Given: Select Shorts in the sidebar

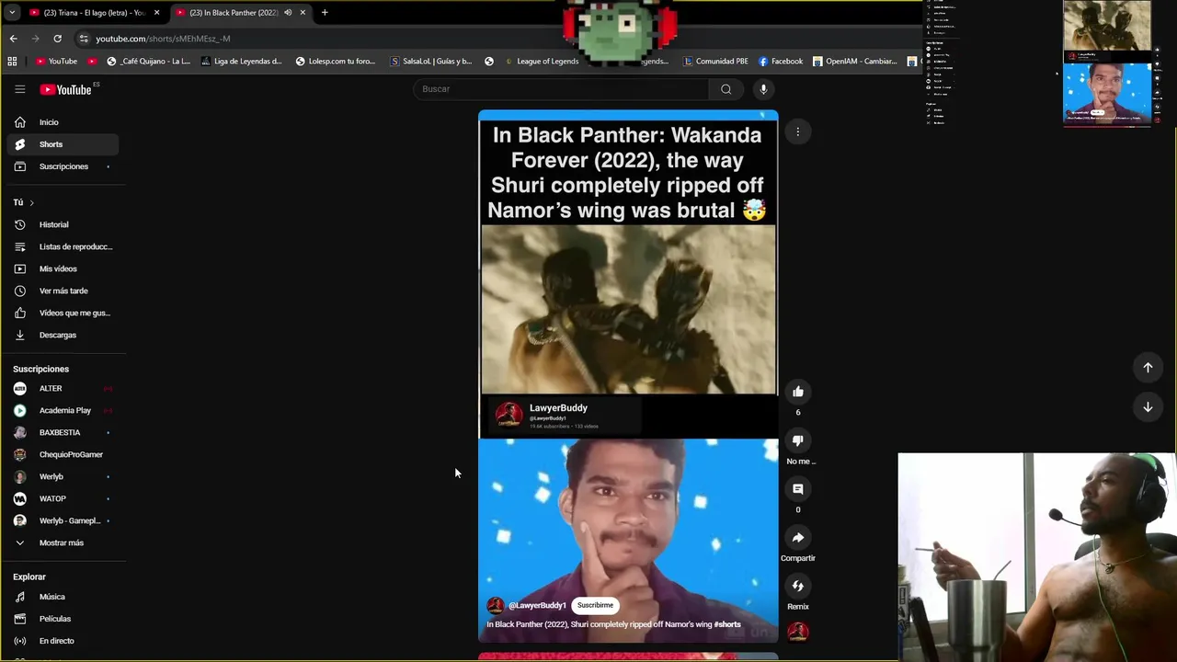Looking at the screenshot, I should pos(63,144).
